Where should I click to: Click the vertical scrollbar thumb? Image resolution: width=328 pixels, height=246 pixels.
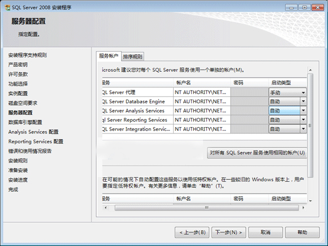point(310,126)
